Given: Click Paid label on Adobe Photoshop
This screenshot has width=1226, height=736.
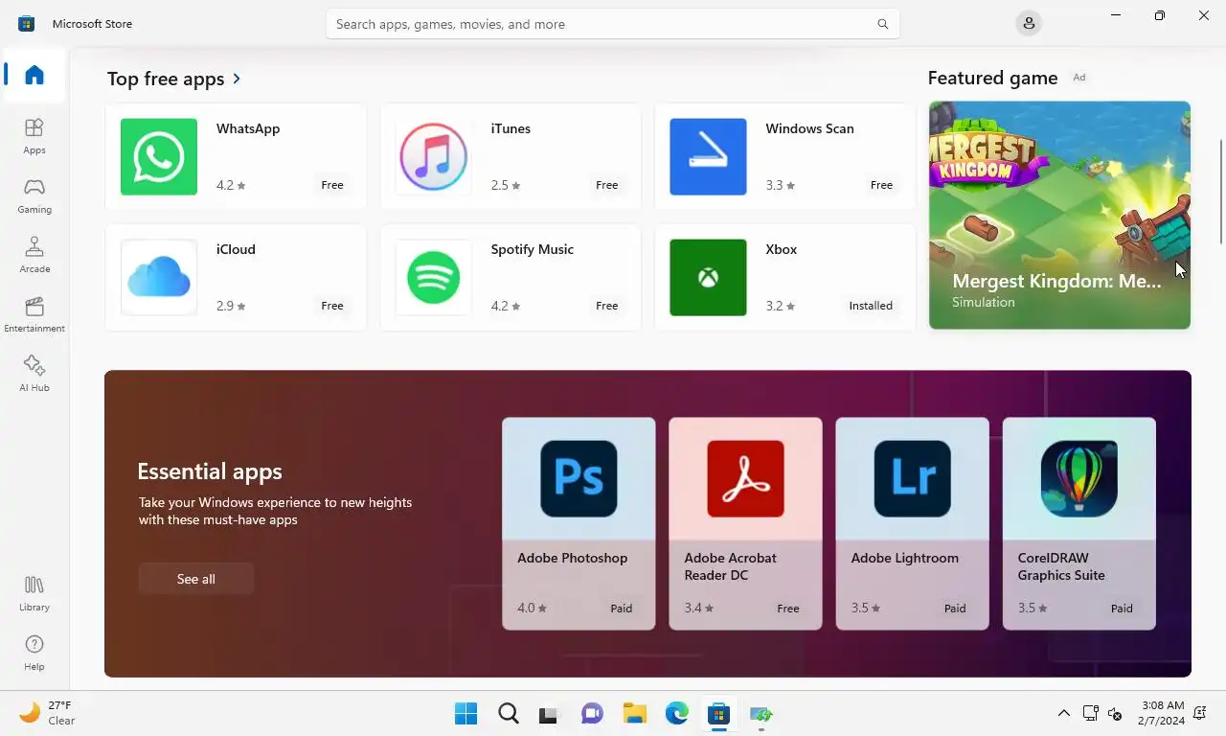Looking at the screenshot, I should click(x=622, y=609).
